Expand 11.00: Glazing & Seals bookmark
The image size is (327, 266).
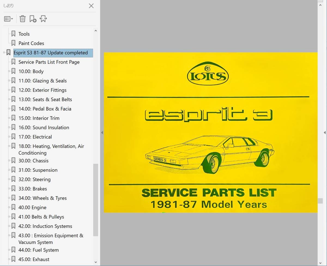(x=9, y=81)
